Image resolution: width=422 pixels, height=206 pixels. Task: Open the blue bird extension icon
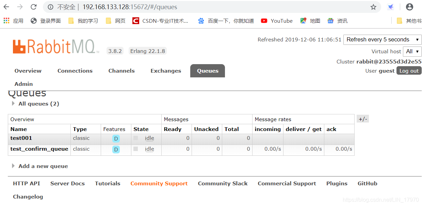pyautogui.click(x=391, y=7)
